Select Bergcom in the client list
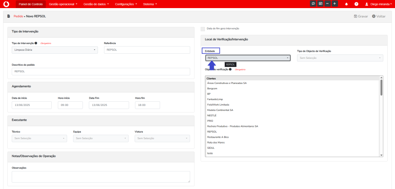This screenshot has width=395, height=189. tap(212, 89)
